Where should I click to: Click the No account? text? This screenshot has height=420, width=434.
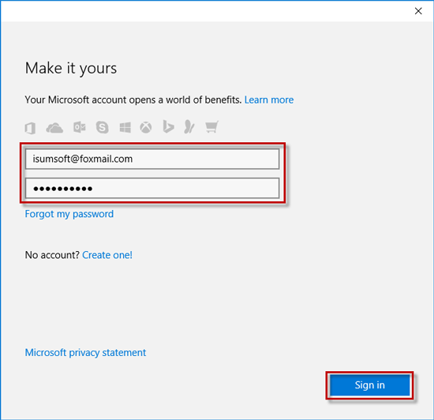[52, 255]
